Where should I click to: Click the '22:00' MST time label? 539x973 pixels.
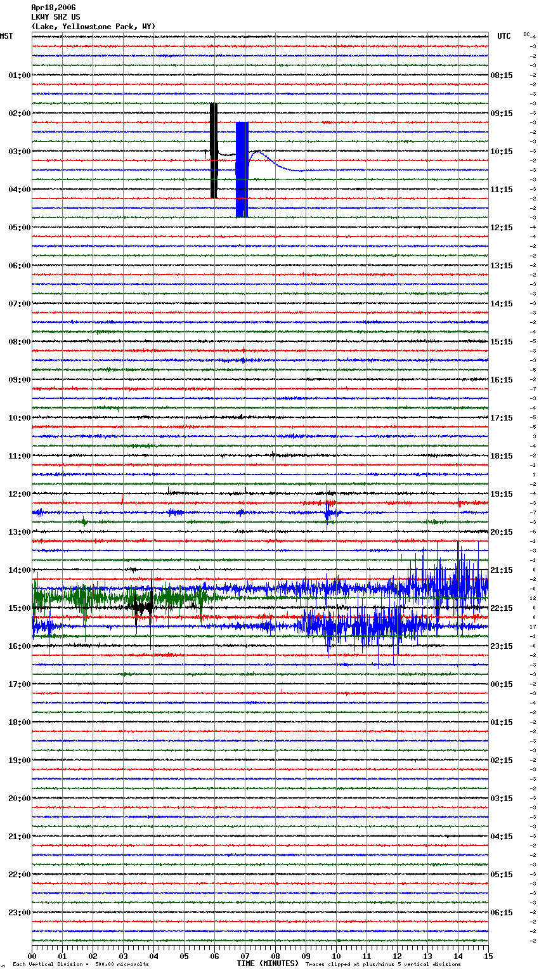tap(20, 875)
